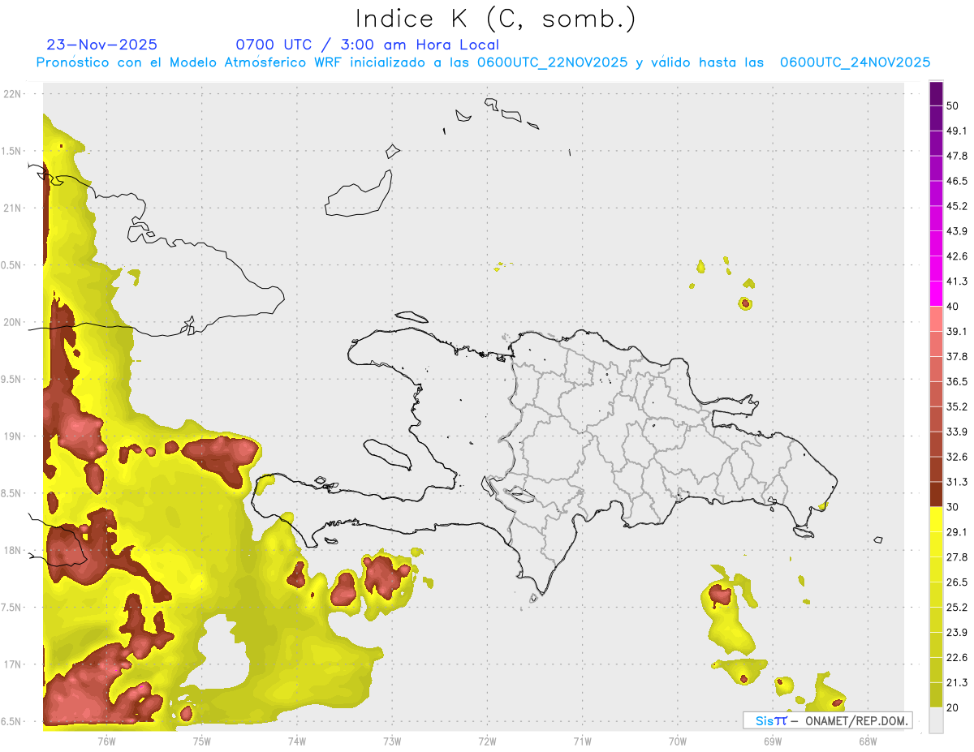The image size is (974, 752).
Task: Click the olive swatch between 20 and 21.3
Action: pos(937,695)
